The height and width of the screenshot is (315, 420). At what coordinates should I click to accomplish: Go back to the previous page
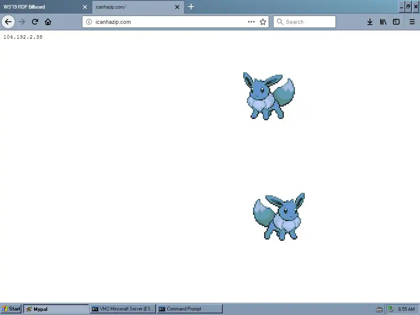(x=8, y=22)
